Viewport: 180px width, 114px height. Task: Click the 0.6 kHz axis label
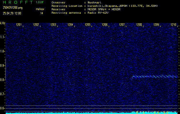(x=2, y=108)
